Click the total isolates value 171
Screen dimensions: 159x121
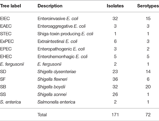pos(115,115)
